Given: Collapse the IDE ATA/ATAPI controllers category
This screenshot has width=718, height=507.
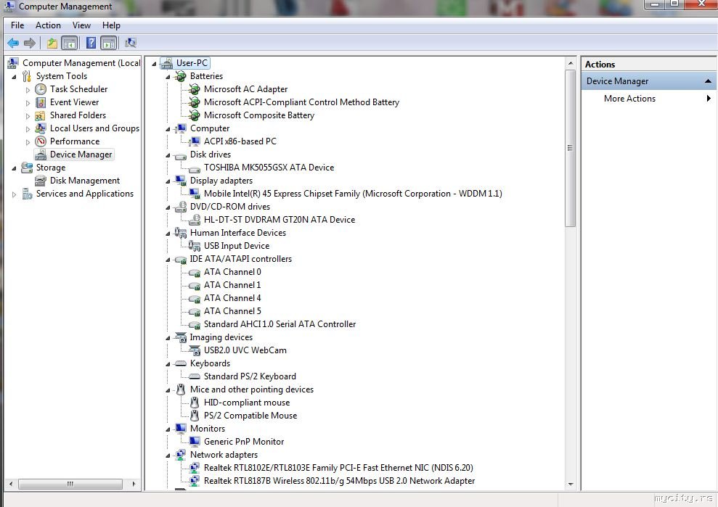Looking at the screenshot, I should (x=168, y=260).
